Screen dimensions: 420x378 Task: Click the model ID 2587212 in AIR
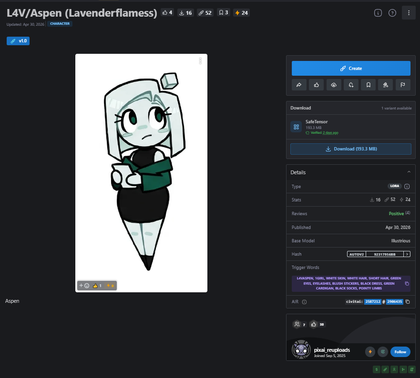373,302
